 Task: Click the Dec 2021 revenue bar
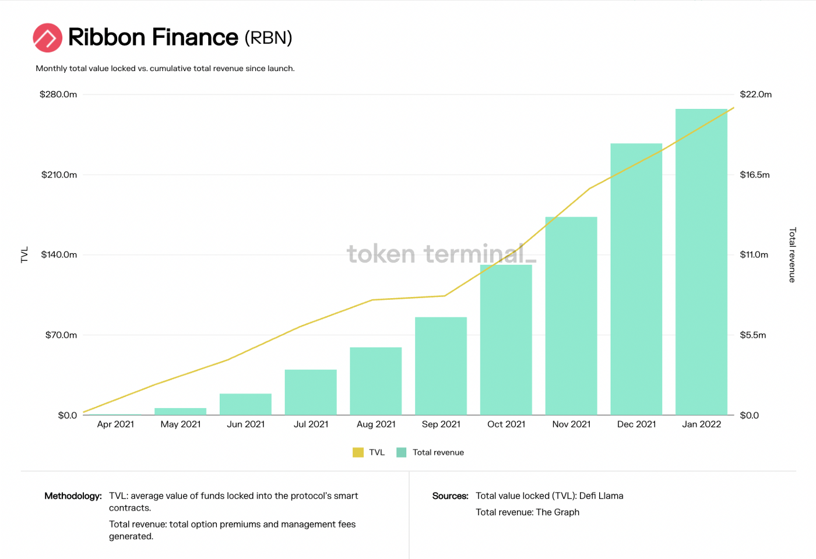coord(636,279)
